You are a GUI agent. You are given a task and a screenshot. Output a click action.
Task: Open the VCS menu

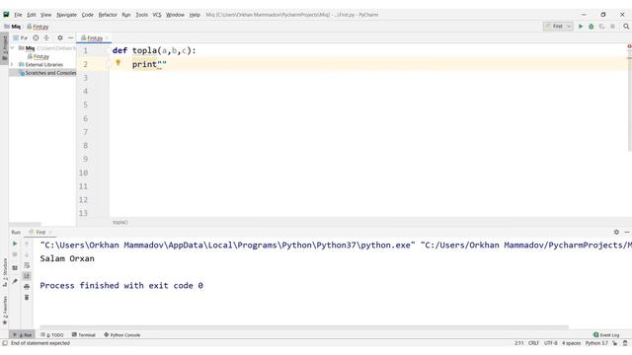[x=157, y=15]
